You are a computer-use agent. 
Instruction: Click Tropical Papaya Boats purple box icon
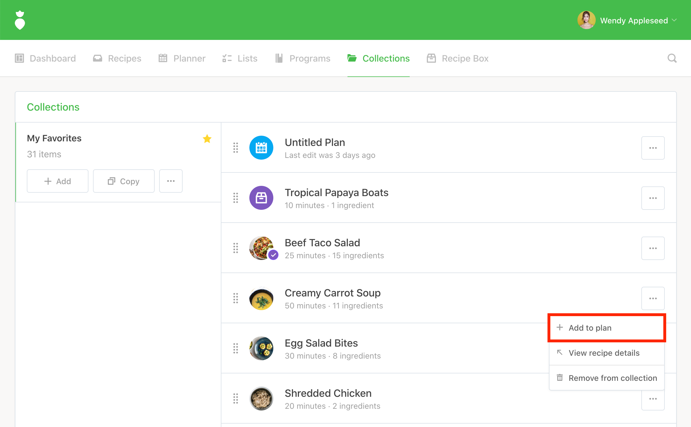(261, 198)
